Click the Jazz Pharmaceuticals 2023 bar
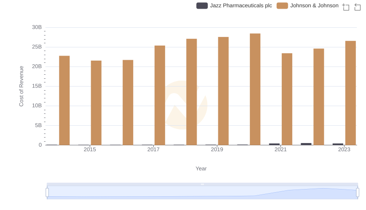Image resolution: width=366 pixels, height=210 pixels. click(x=338, y=144)
